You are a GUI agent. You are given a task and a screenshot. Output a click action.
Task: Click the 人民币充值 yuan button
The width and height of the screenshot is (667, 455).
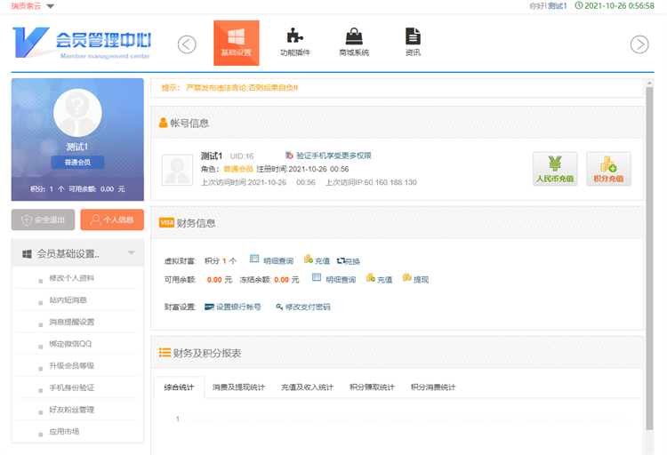555,169
